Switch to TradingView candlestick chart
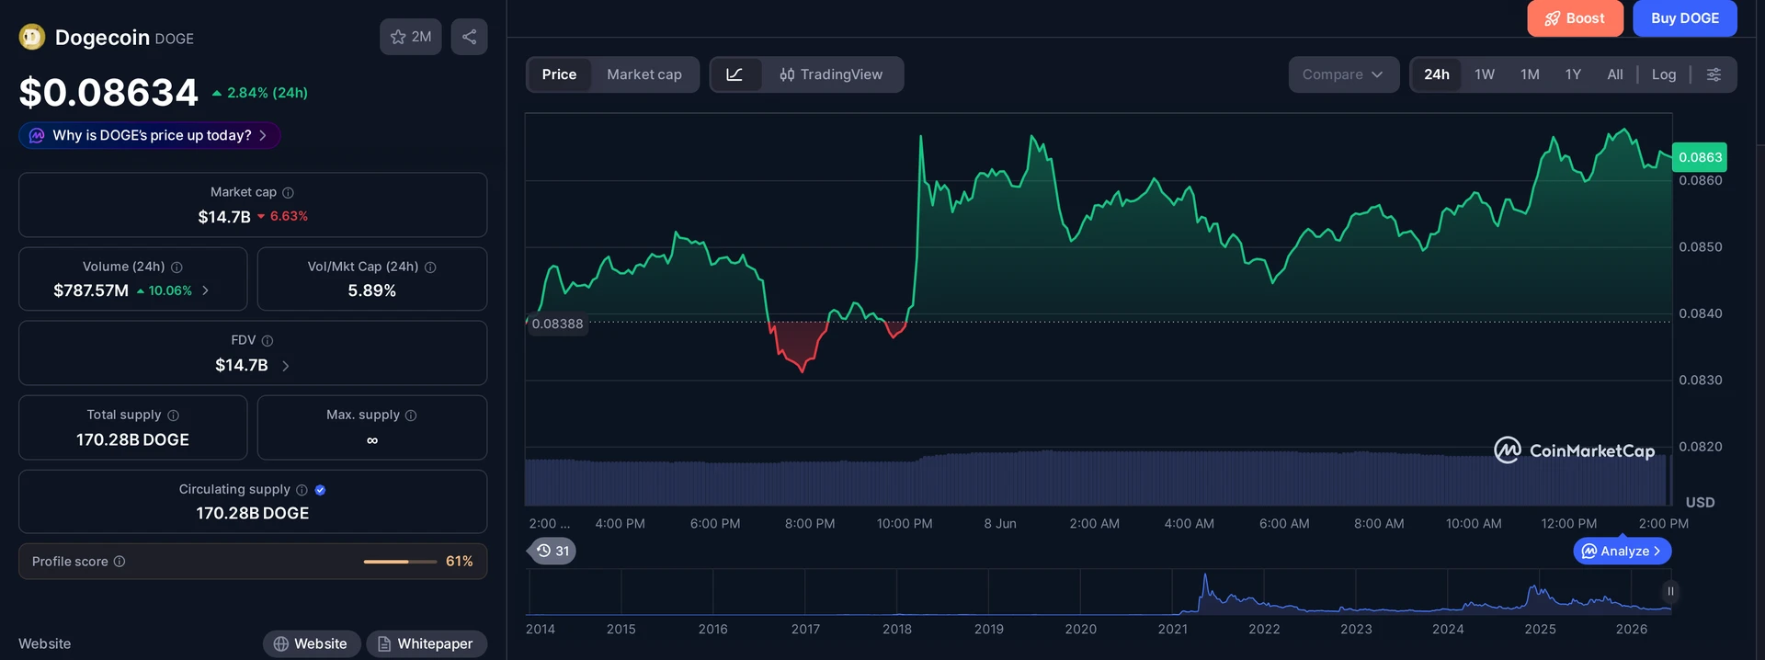1765x660 pixels. coord(831,74)
